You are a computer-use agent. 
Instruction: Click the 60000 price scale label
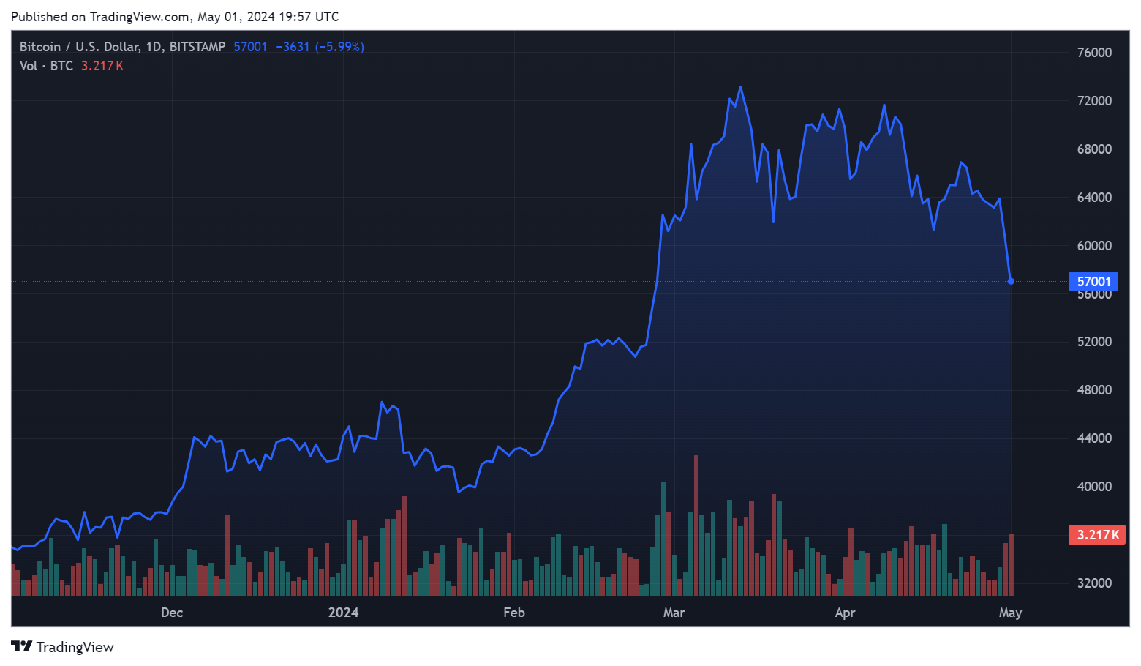(1094, 246)
